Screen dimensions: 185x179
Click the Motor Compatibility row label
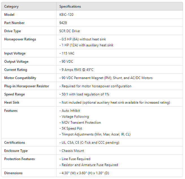[x=21, y=78]
